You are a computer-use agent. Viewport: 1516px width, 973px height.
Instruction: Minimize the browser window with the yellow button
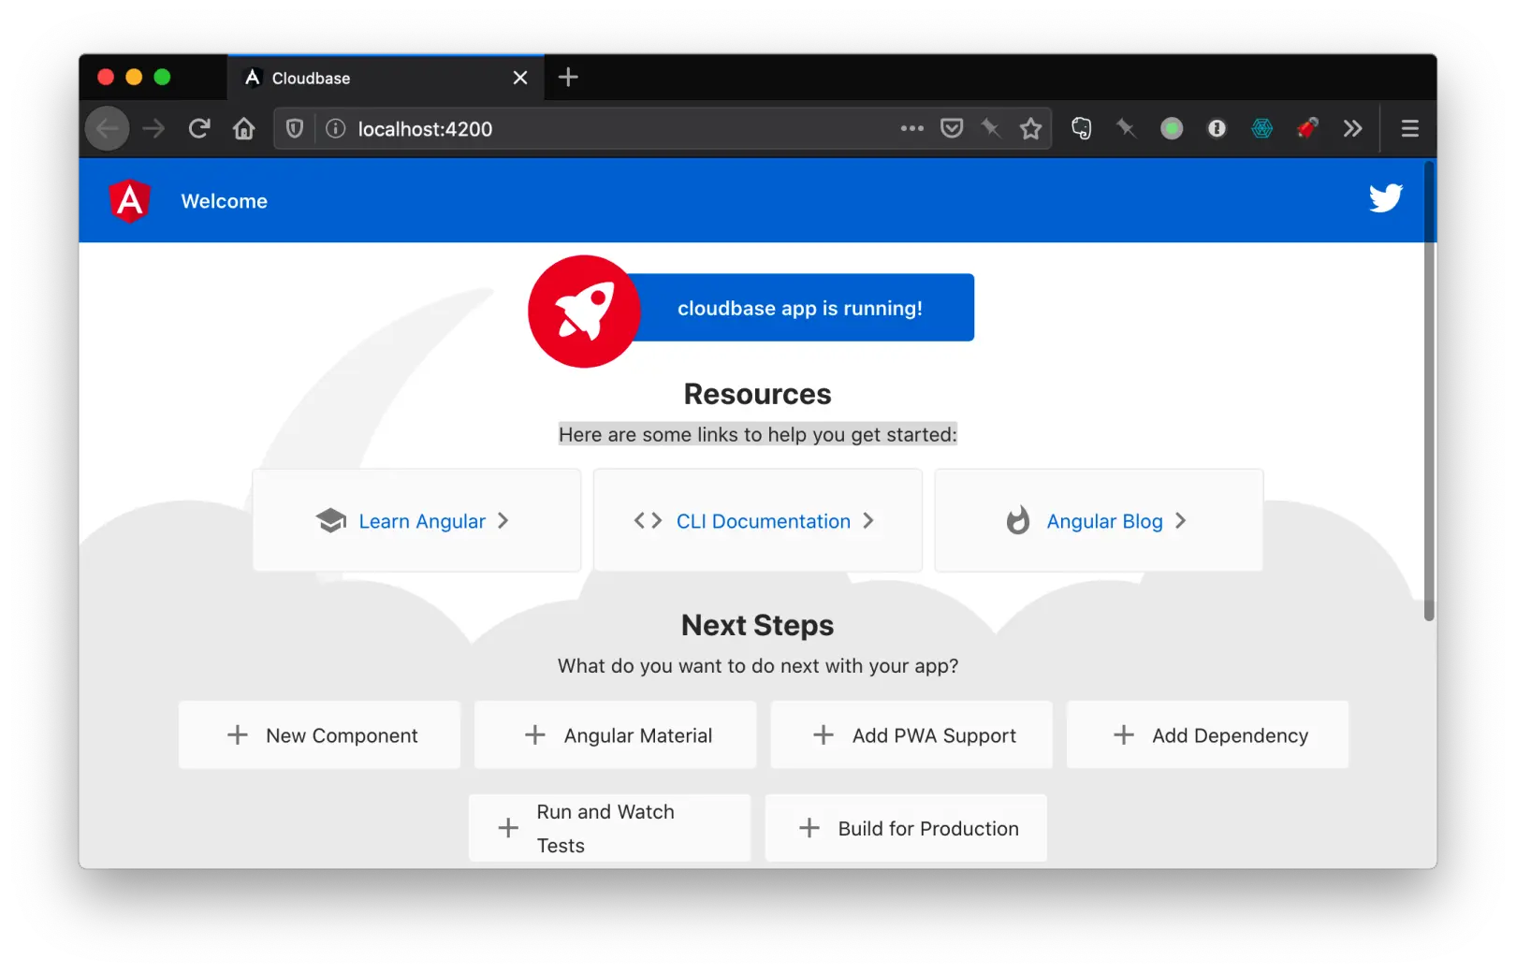(134, 78)
